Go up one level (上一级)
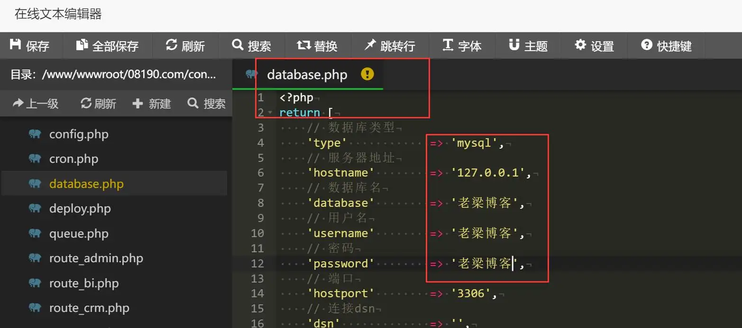Screen dimensions: 742x328 [x=36, y=104]
